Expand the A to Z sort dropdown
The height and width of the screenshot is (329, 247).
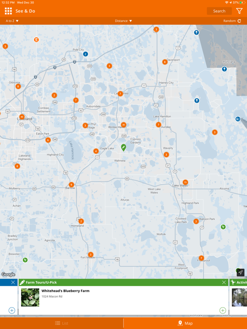tap(12, 21)
